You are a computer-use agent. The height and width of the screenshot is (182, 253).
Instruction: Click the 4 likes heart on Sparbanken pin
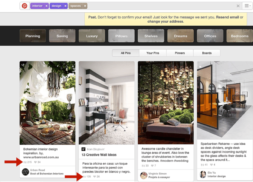[x=211, y=165]
